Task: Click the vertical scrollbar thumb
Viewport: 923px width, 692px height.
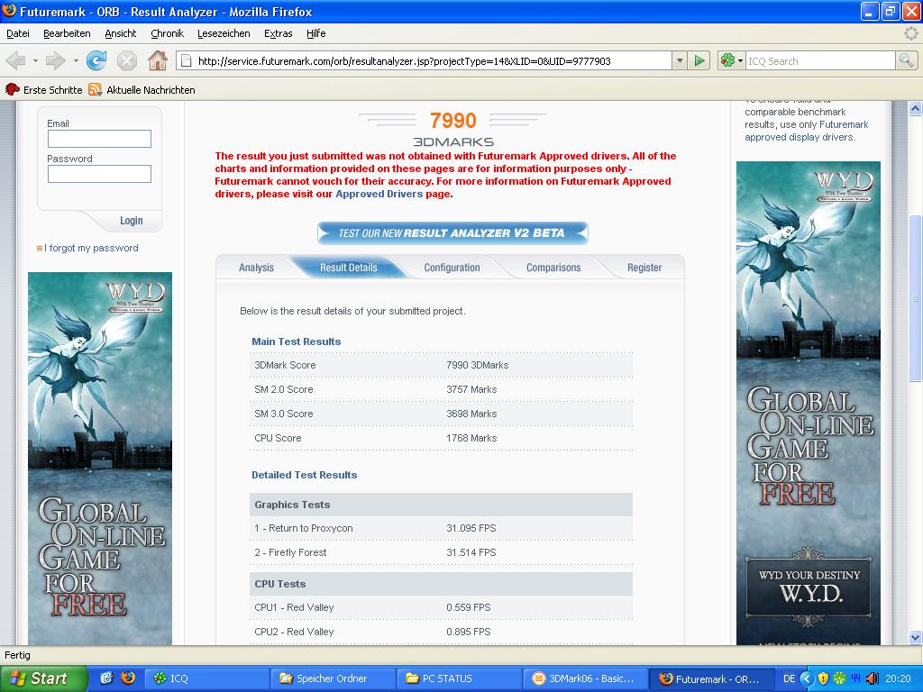Action: pyautogui.click(x=915, y=297)
